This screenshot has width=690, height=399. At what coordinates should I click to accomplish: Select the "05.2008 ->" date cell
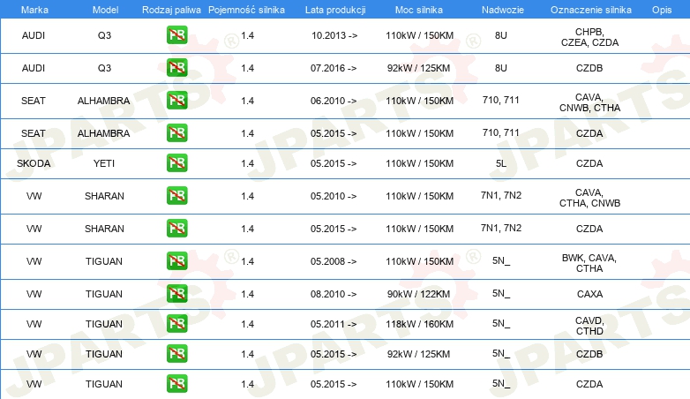(x=334, y=261)
